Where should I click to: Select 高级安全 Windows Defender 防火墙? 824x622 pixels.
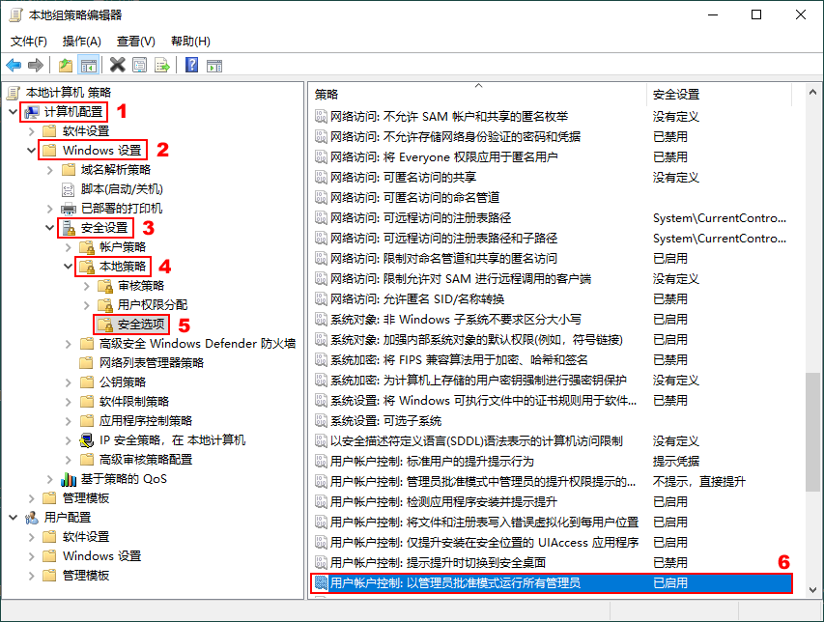coord(198,344)
